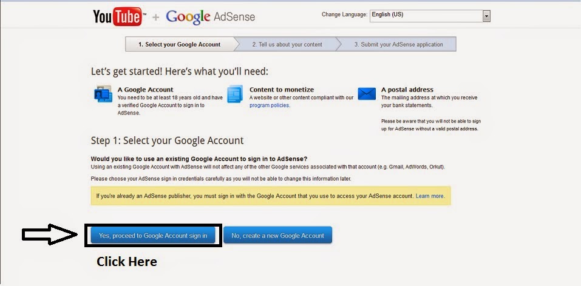Click the Content to monetize document icon

click(x=235, y=94)
